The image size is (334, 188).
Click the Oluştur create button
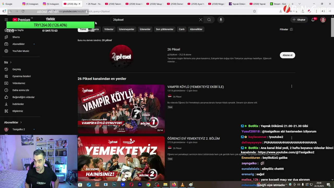[x=299, y=20]
